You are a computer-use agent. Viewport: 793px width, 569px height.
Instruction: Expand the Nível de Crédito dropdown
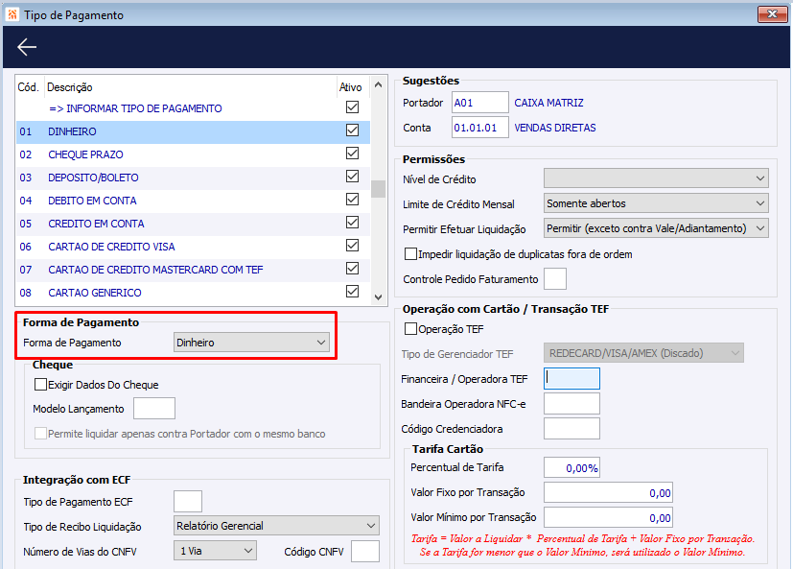[656, 178]
